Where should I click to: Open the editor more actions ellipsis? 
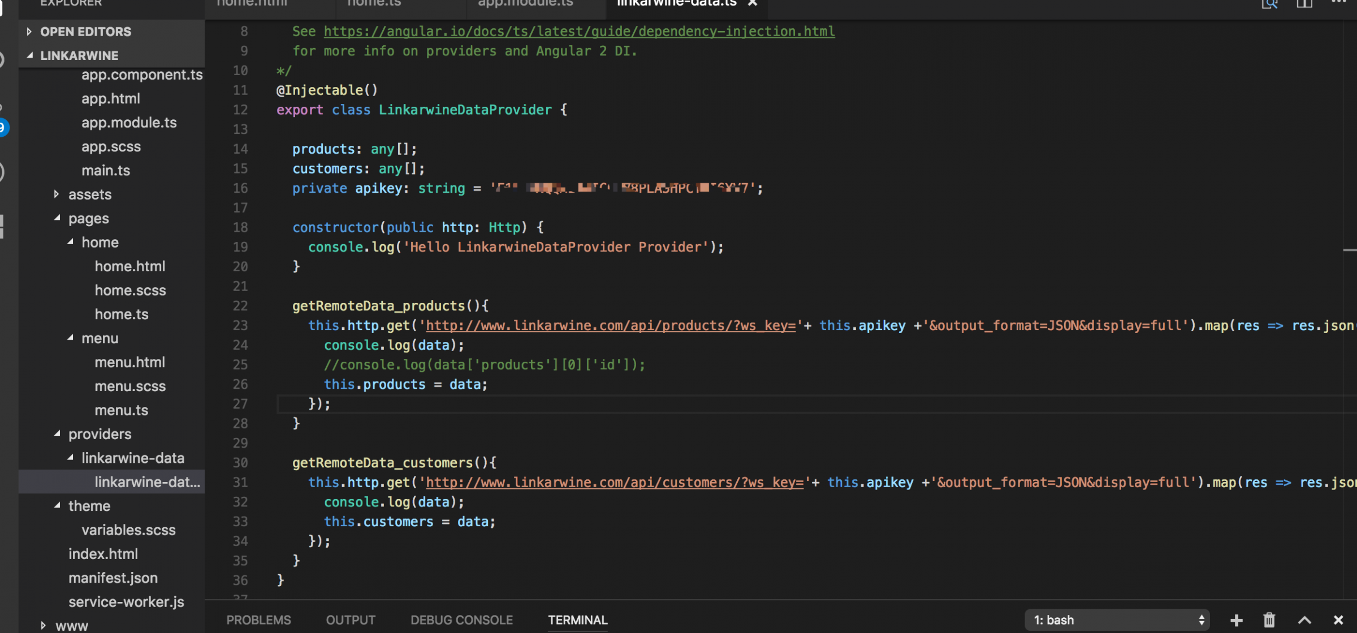[1339, 2]
